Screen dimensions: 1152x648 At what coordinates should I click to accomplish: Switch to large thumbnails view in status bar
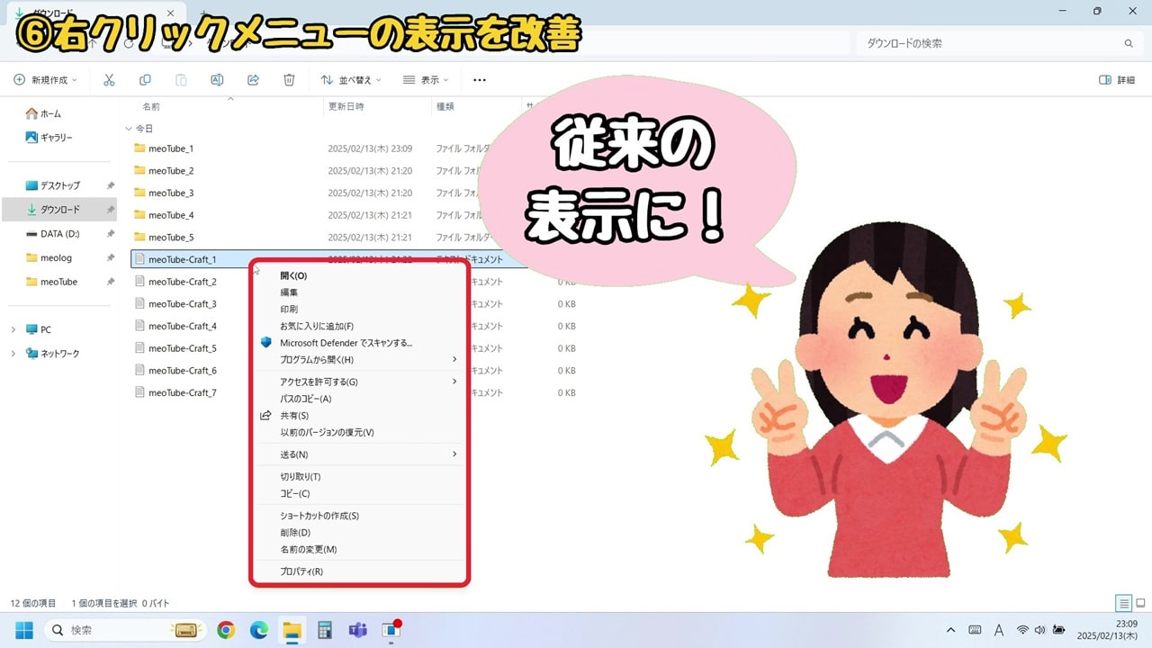pyautogui.click(x=1139, y=603)
